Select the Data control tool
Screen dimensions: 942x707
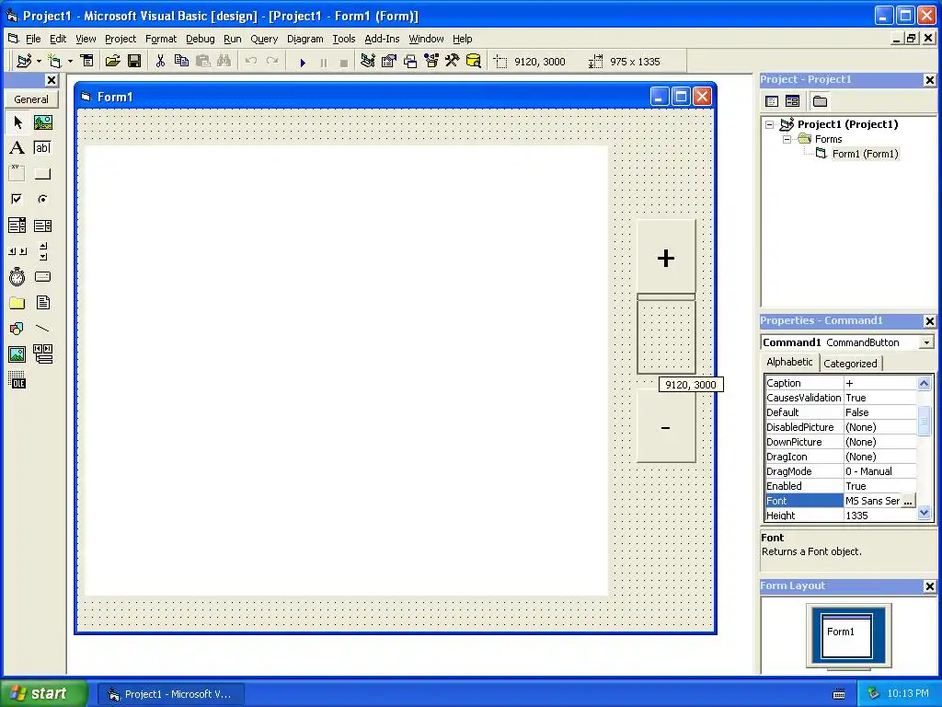[x=42, y=354]
